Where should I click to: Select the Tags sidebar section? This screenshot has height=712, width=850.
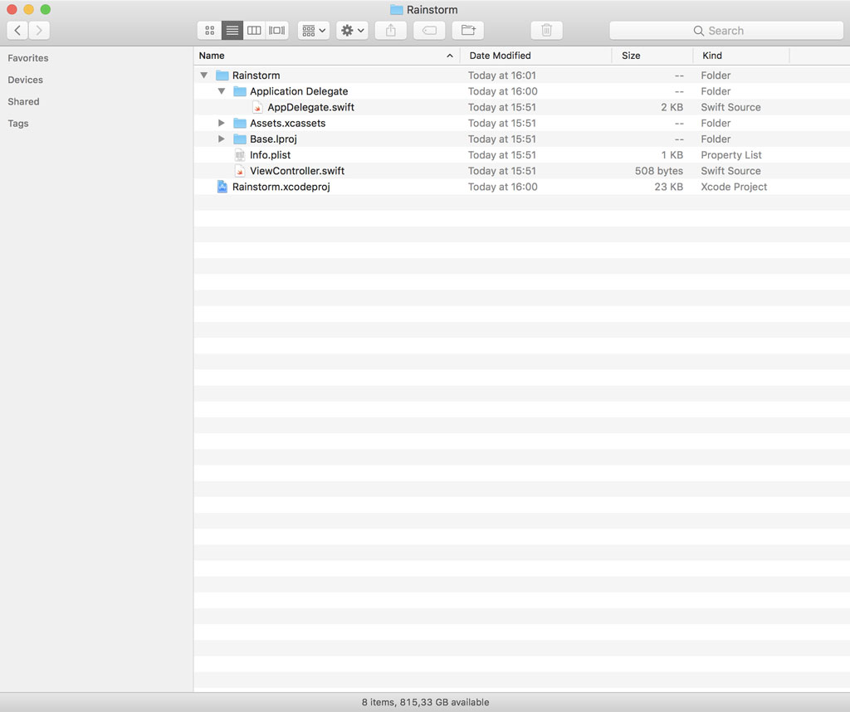point(18,123)
